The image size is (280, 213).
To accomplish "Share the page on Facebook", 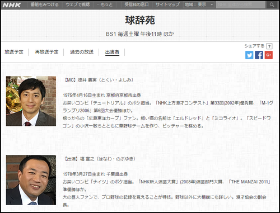I will 259,55.
